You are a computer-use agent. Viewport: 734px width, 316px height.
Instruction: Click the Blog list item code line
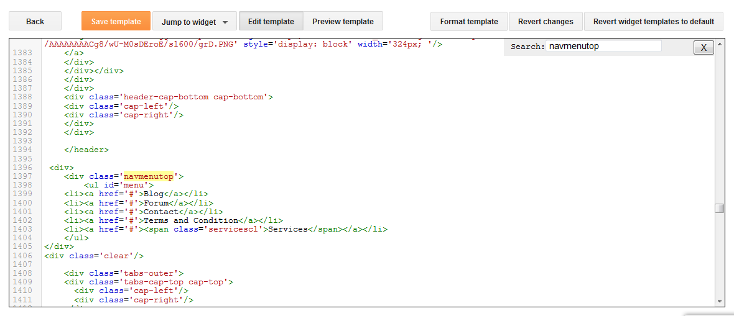point(136,194)
